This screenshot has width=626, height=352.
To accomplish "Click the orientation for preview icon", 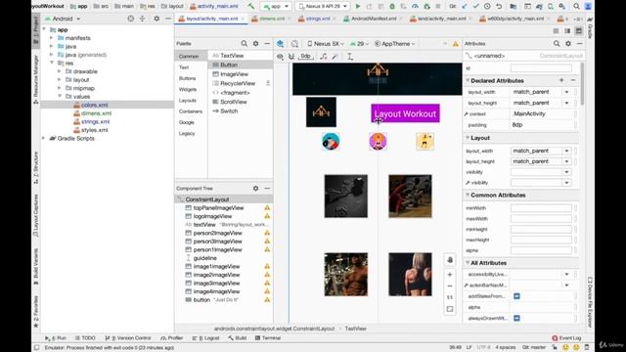I will (294, 44).
